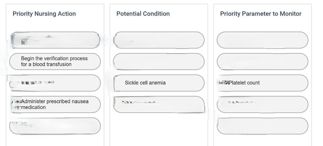Pick the 'Platelet count' parameter option

263,83
